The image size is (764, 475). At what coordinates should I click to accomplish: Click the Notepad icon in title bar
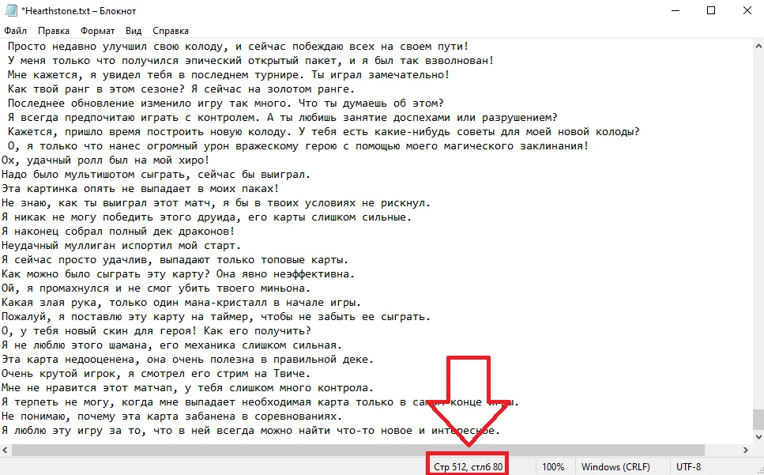pyautogui.click(x=11, y=11)
